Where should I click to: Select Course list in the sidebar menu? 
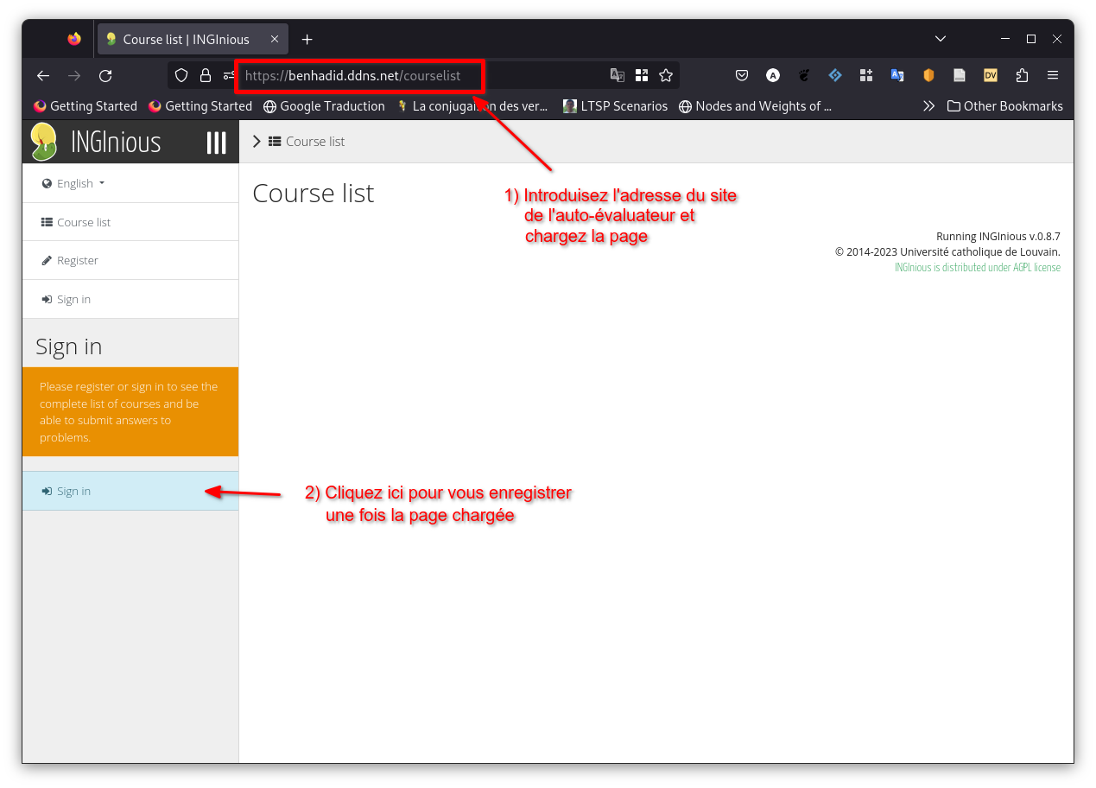tap(130, 222)
